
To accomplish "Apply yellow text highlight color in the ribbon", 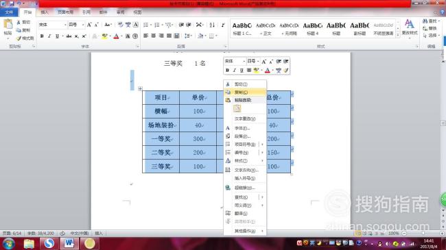I will [x=105, y=36].
